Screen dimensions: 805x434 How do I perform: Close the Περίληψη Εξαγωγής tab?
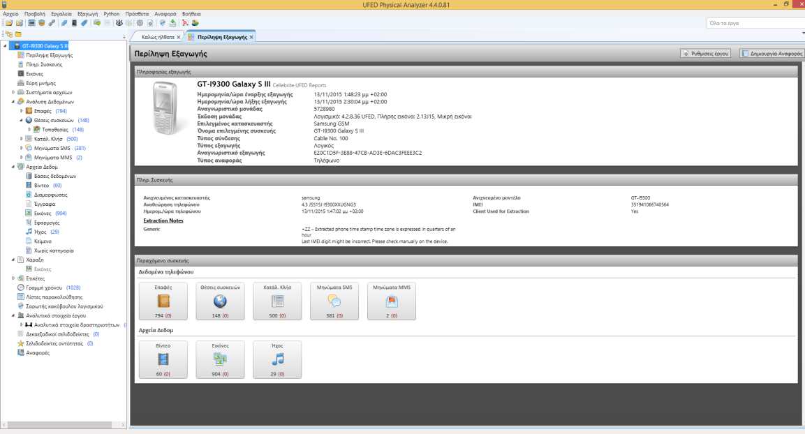click(x=251, y=37)
